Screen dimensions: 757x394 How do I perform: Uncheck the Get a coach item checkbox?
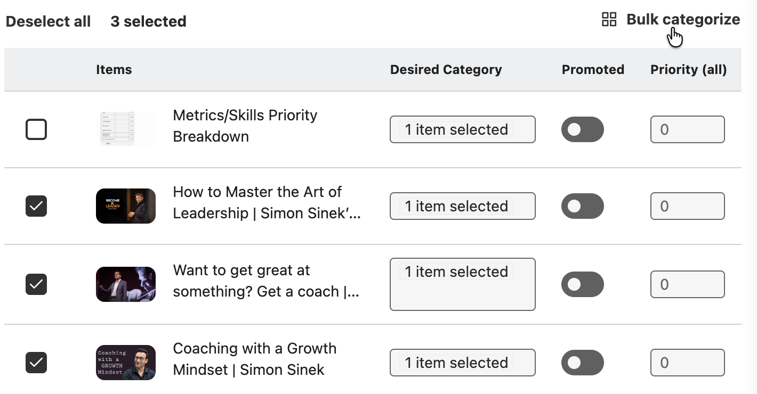pyautogui.click(x=36, y=284)
